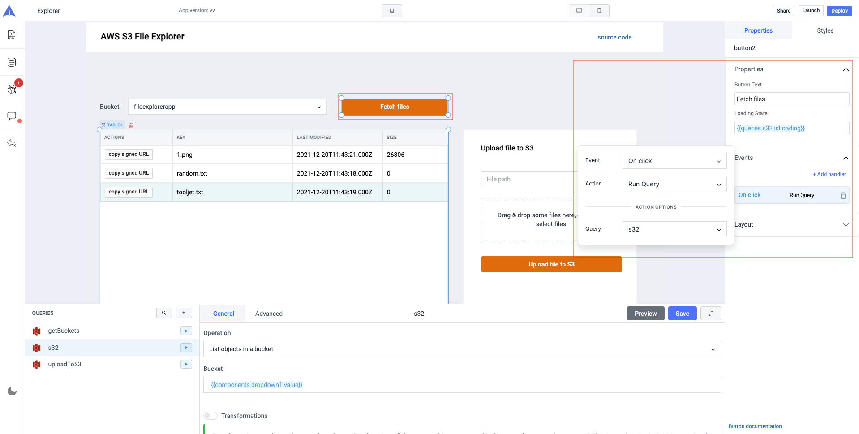
Task: Open the Bucket dropdown showing fileexplorerapp
Action: click(227, 107)
